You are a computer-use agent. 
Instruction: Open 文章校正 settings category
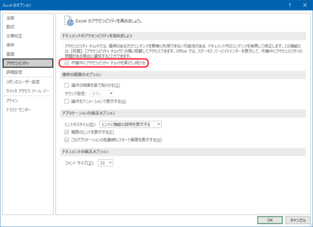(14, 36)
